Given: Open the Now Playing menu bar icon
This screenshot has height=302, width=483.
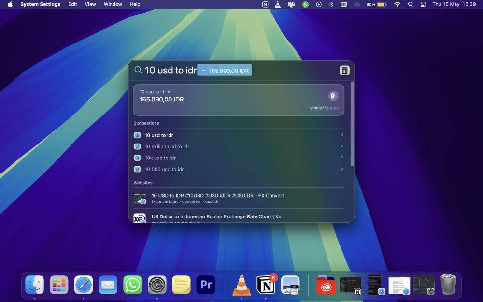Looking at the screenshot, I should pos(319,4).
